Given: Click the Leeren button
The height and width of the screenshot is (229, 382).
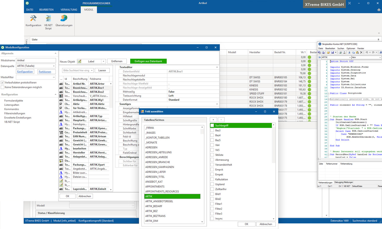Looking at the screenshot, I should pos(102,70).
